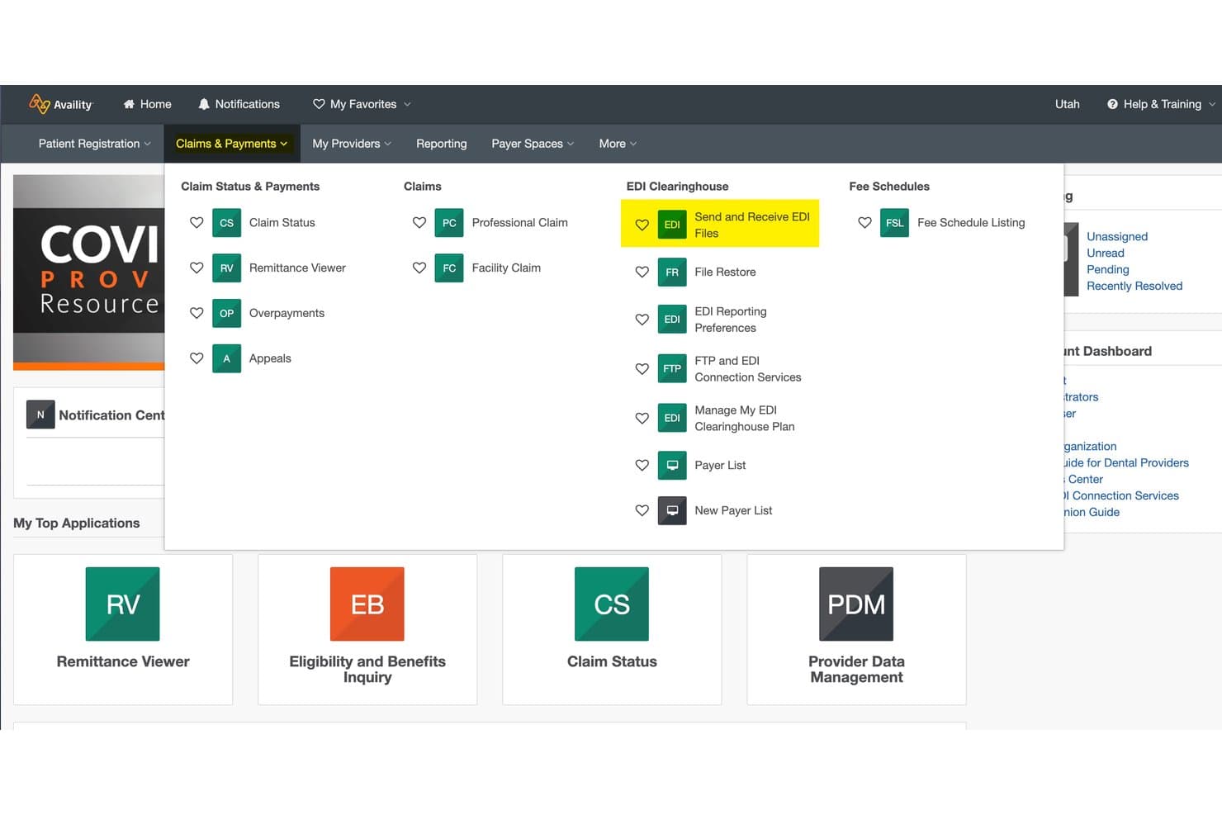Toggle the File Restore favorite heart
The width and height of the screenshot is (1222, 815).
642,272
